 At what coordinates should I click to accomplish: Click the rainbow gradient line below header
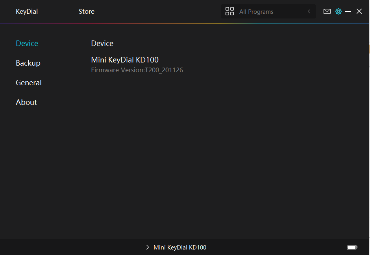pos(185,23)
